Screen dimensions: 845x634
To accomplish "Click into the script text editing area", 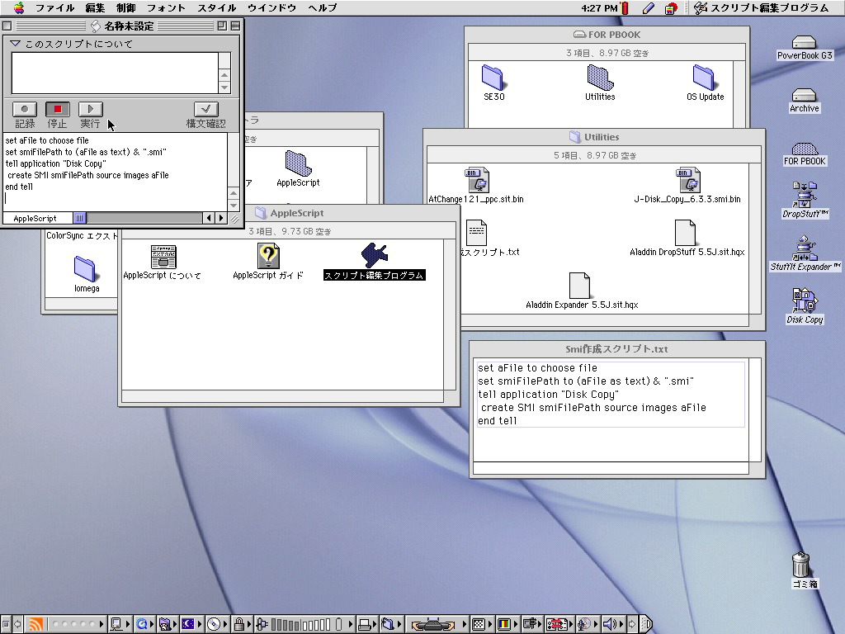I will pyautogui.click(x=116, y=172).
